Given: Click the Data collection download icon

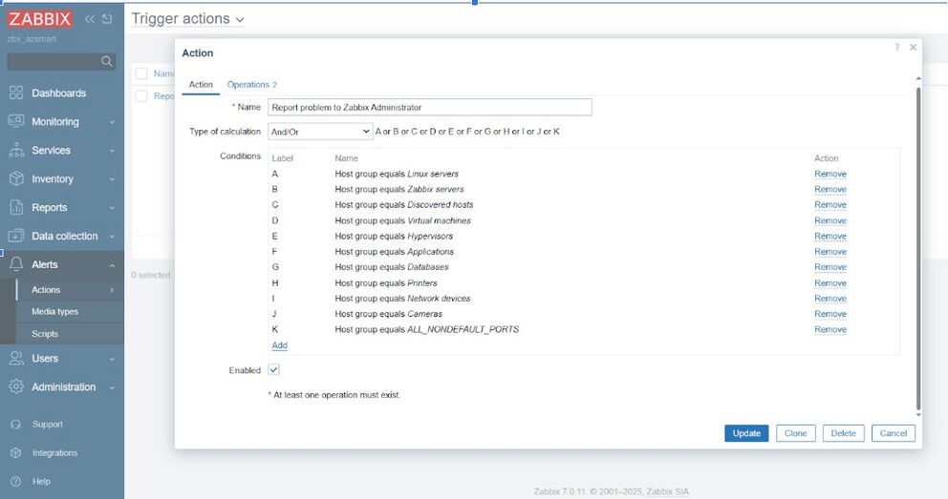Looking at the screenshot, I should [16, 237].
